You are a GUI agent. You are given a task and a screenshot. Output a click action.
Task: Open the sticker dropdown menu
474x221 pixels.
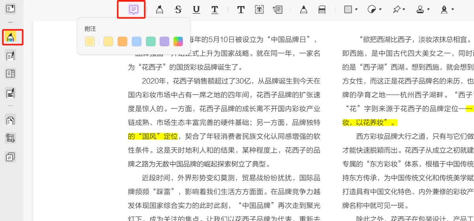tap(374, 9)
